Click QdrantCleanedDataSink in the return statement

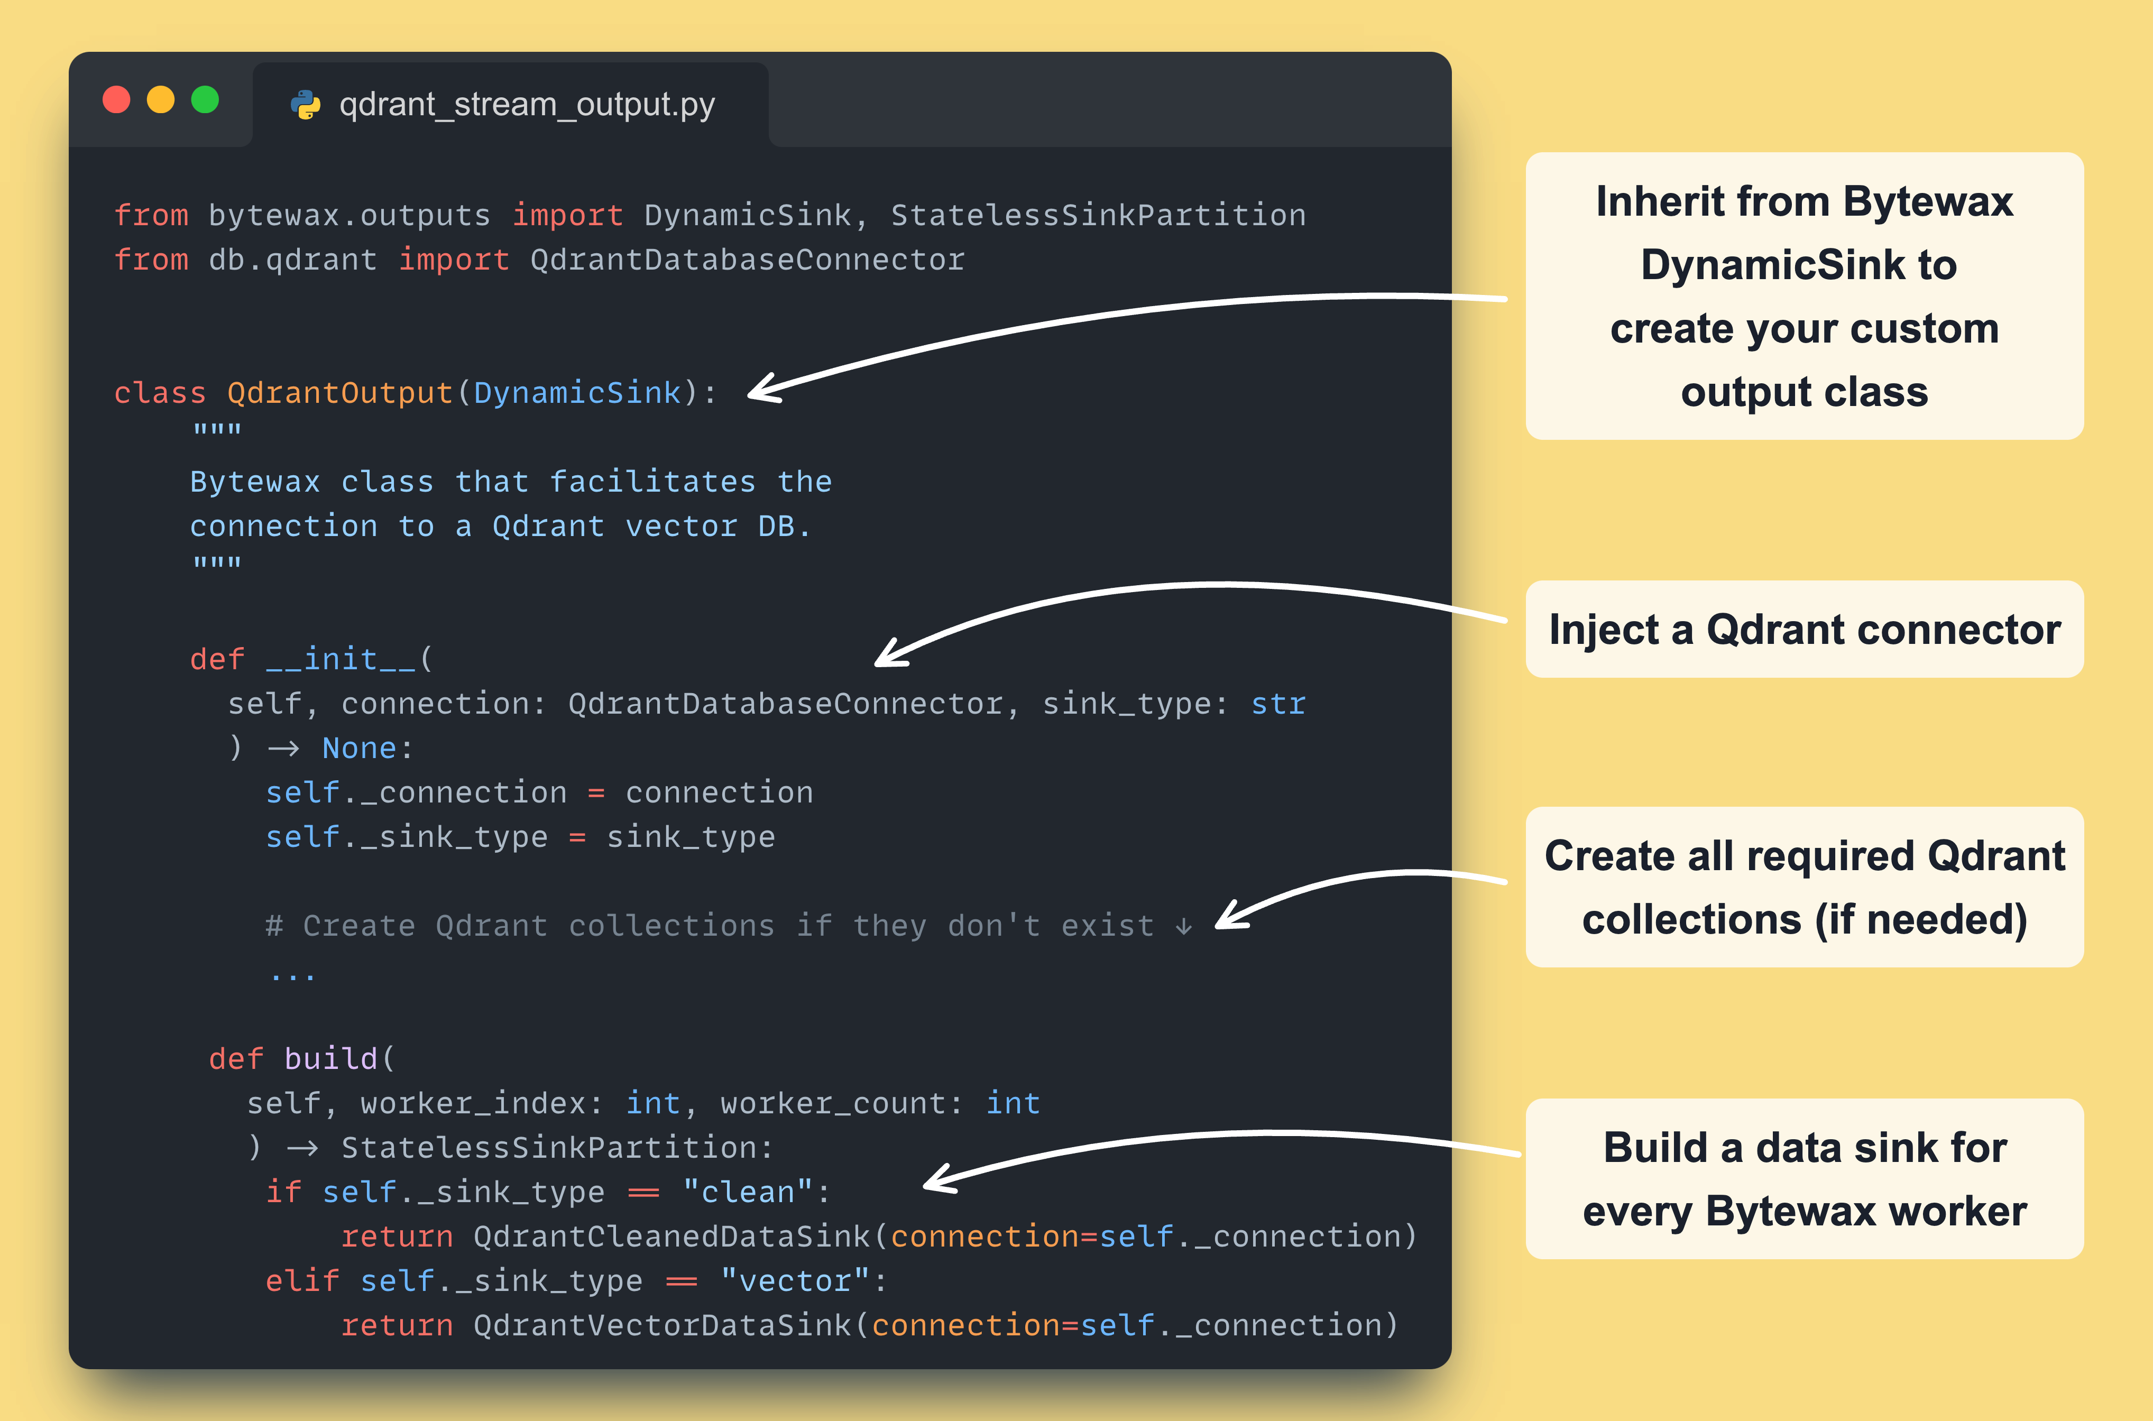click(x=671, y=1237)
